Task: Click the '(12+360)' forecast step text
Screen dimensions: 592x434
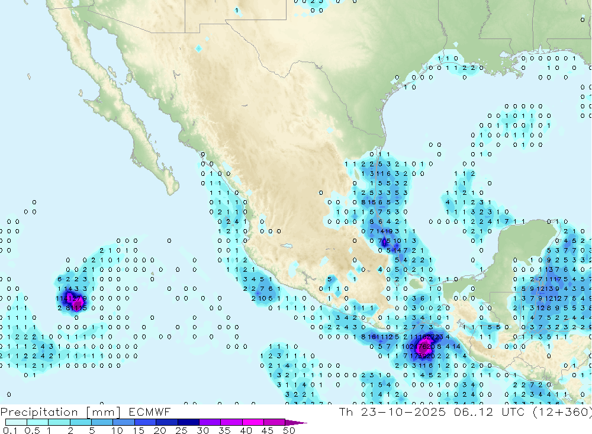Action: (x=562, y=412)
